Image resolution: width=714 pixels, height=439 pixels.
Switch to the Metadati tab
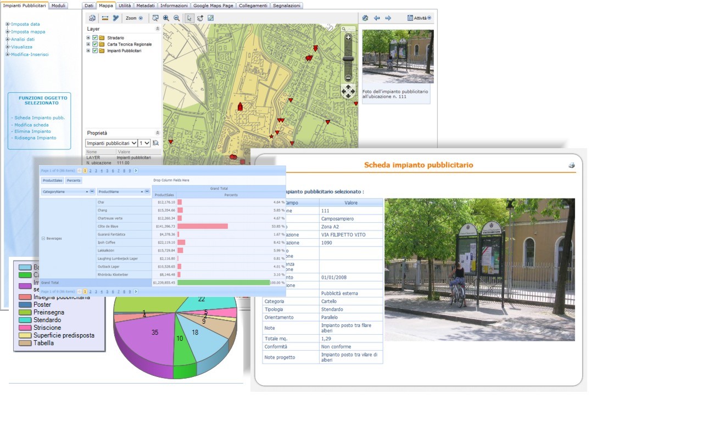click(x=146, y=5)
